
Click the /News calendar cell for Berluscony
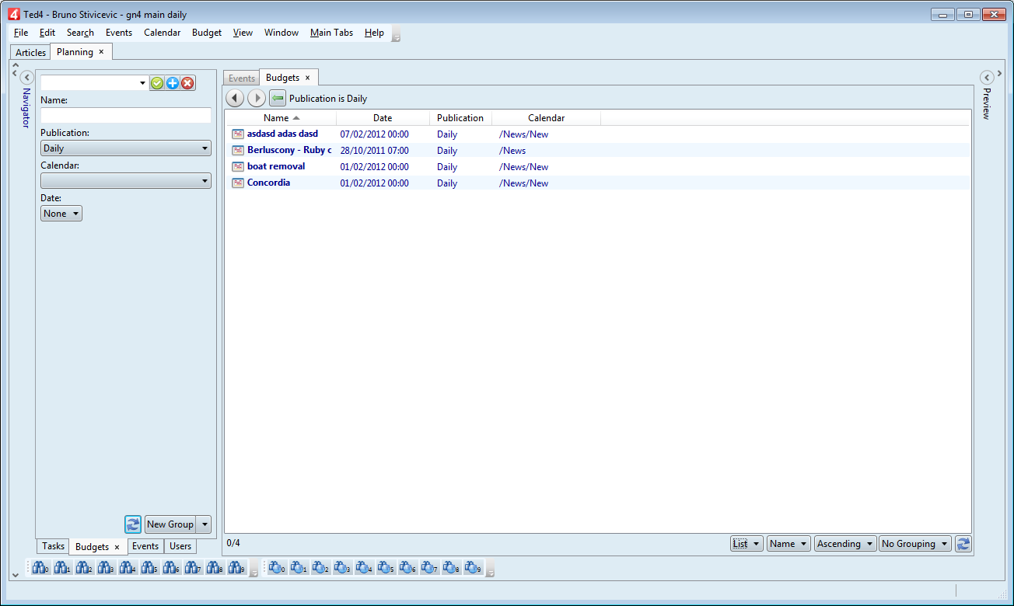(512, 151)
